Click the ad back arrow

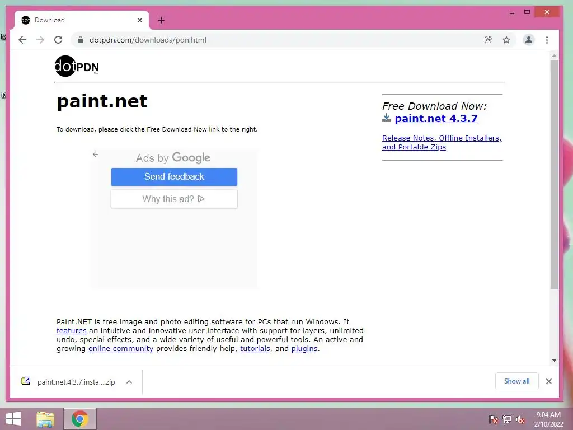[x=95, y=155]
